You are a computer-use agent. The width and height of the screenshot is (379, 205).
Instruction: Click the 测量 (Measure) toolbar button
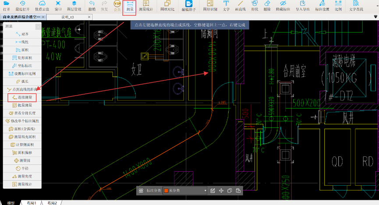pos(129,6)
